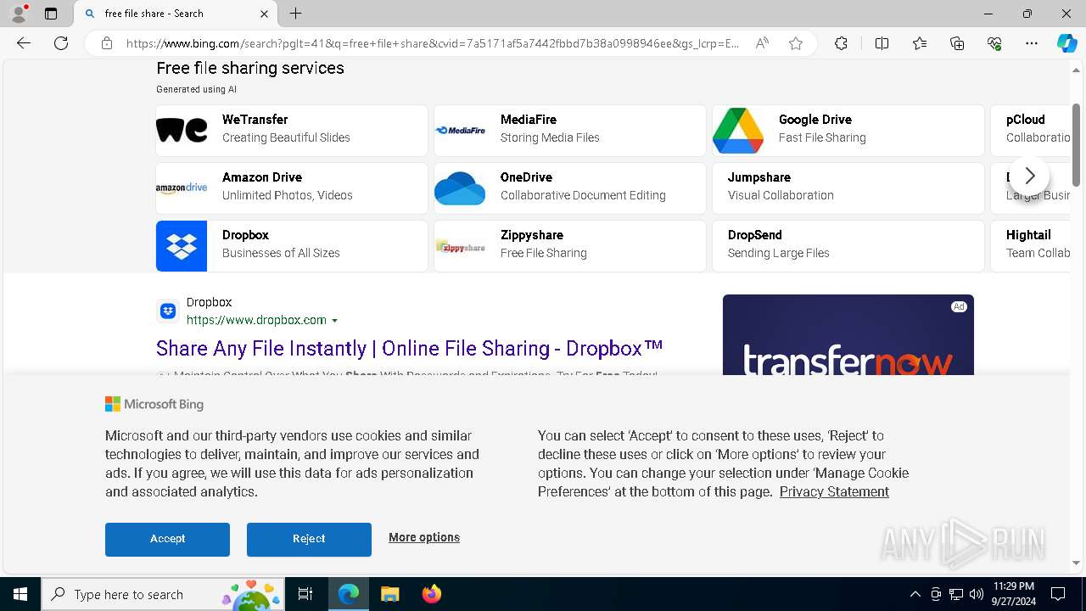1086x611 pixels.
Task: Open the Windows Start menu
Action: 20,594
